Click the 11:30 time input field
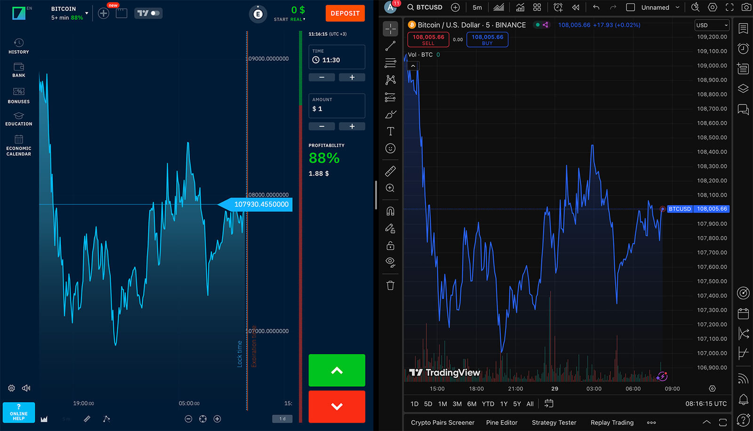Viewport: 753px width, 431px height. 336,60
